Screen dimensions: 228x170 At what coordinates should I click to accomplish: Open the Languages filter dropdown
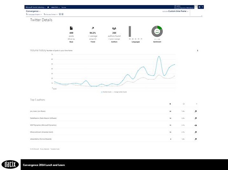[x=34, y=14]
